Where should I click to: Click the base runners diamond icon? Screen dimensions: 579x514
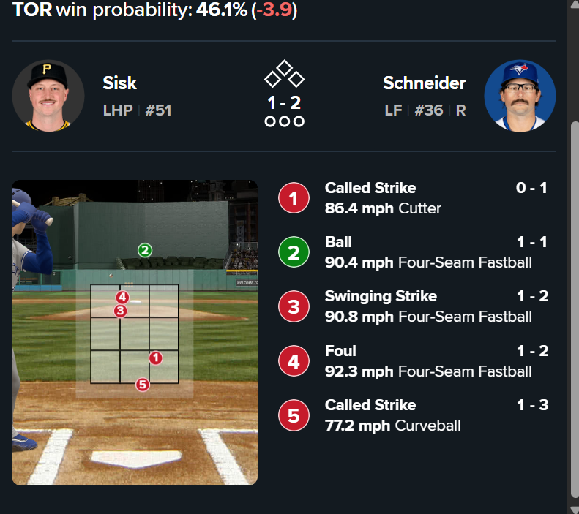point(284,74)
